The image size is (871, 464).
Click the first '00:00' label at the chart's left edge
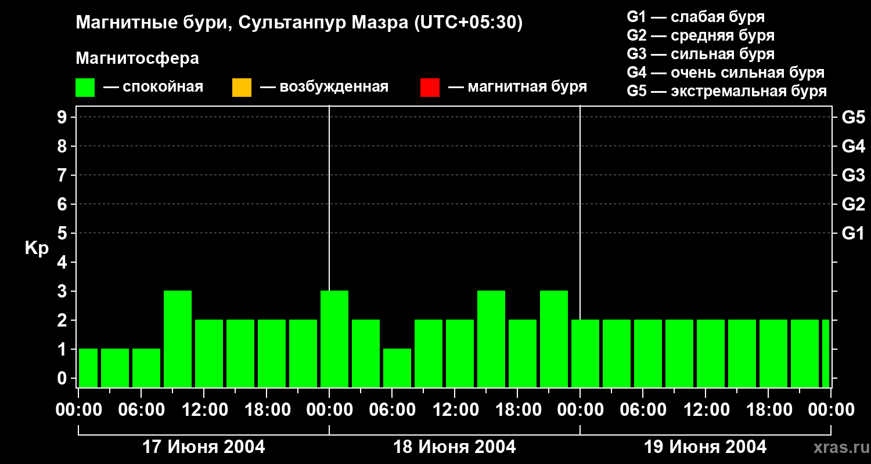tap(78, 410)
